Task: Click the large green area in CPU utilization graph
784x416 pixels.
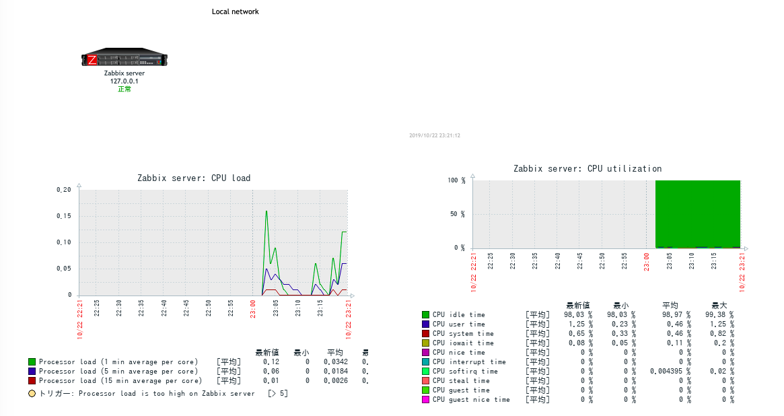Action: tap(697, 213)
